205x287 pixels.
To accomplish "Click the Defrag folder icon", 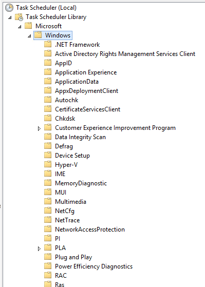I will point(48,146).
